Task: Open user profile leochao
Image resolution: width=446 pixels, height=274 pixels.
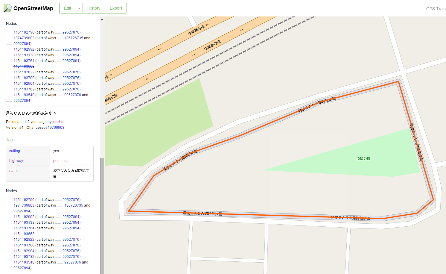Action: 59,122
